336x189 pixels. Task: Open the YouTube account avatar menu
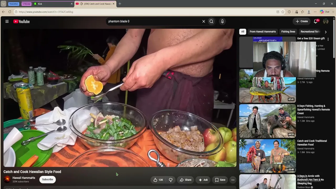click(326, 21)
